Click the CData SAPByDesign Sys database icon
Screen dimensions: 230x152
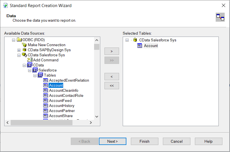[24, 50]
